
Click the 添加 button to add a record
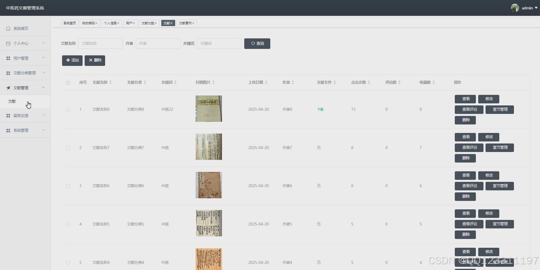tap(72, 60)
